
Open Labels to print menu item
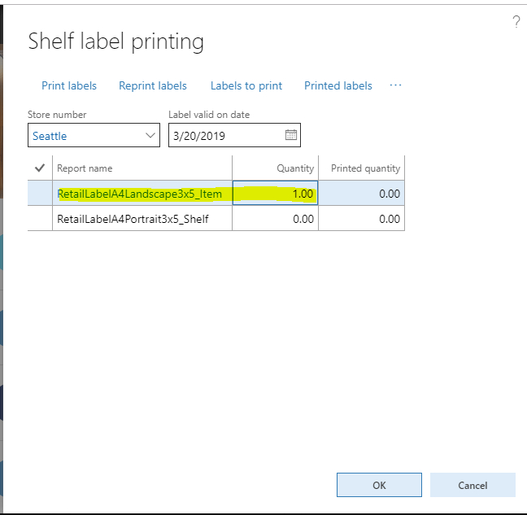coord(246,85)
